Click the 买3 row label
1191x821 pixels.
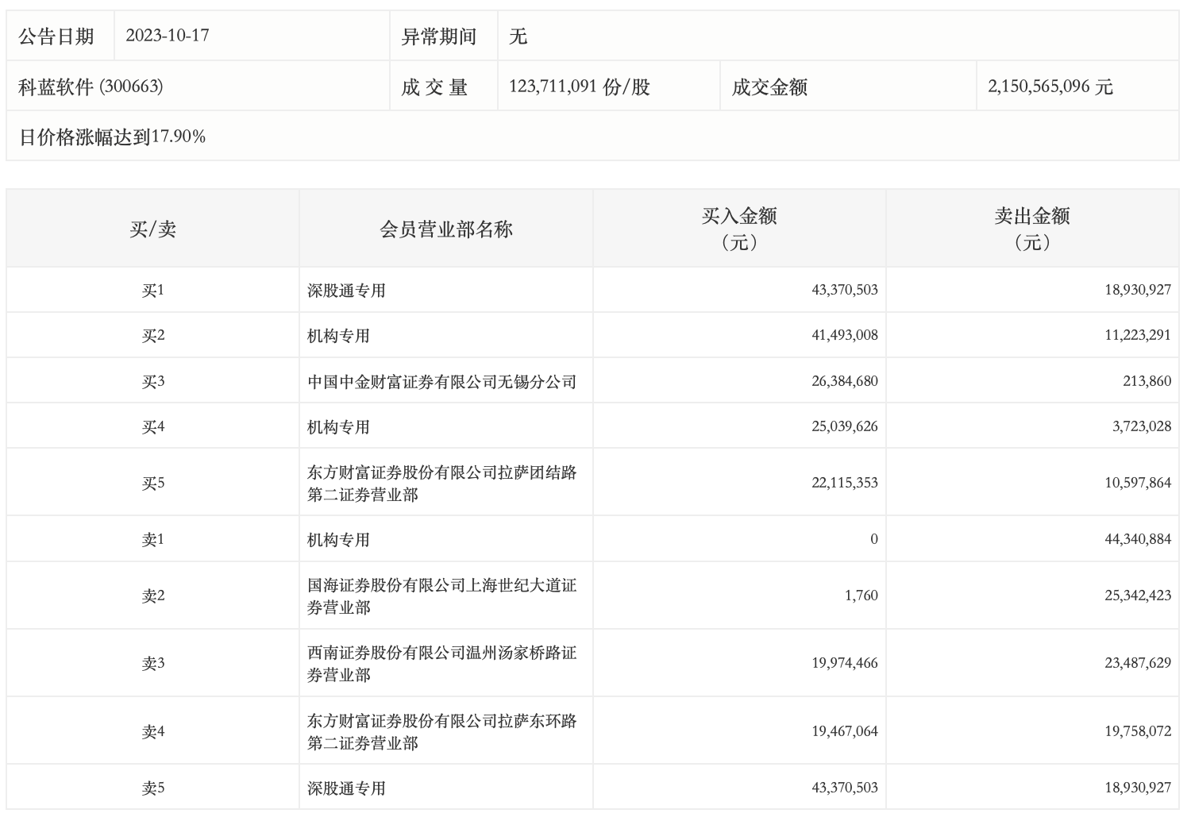point(152,381)
